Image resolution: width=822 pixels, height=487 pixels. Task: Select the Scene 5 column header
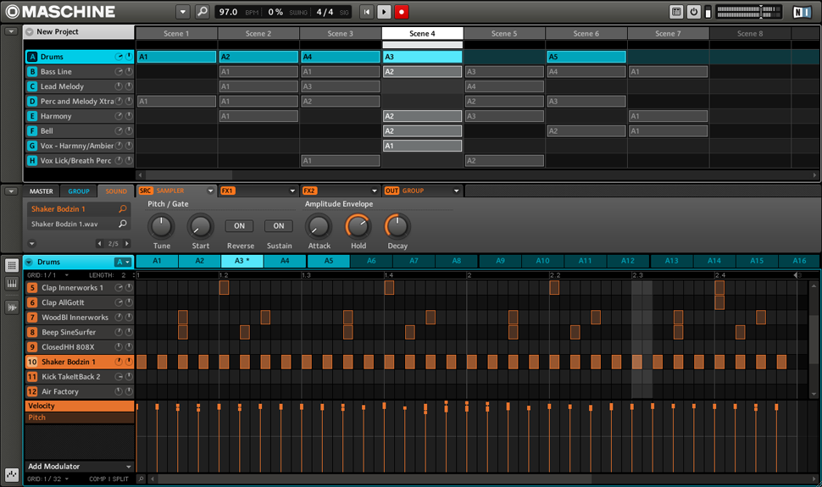click(504, 34)
